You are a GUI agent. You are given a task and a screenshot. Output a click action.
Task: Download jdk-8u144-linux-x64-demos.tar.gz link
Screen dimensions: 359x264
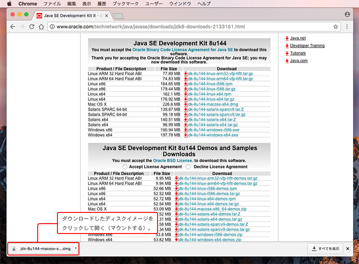[x=209, y=204]
